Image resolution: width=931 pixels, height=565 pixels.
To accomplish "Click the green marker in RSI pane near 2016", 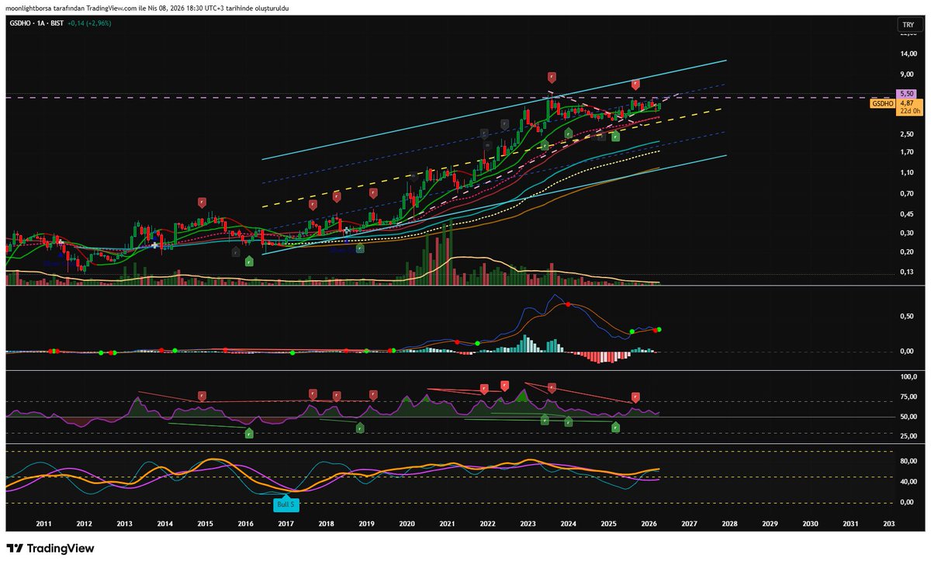I will pos(248,433).
